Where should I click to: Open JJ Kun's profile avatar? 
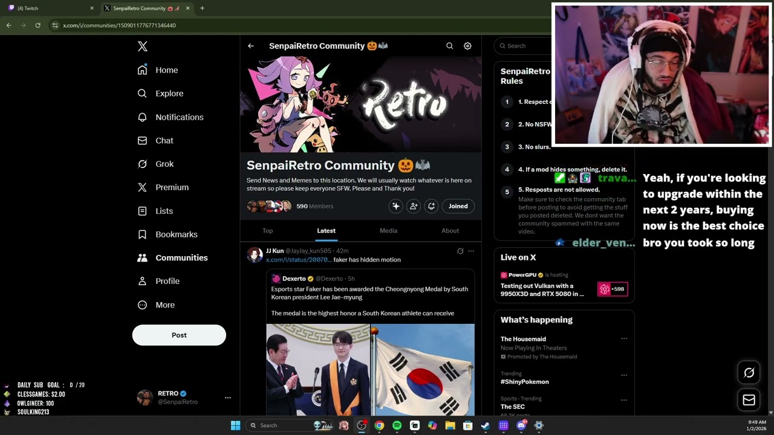tap(255, 254)
